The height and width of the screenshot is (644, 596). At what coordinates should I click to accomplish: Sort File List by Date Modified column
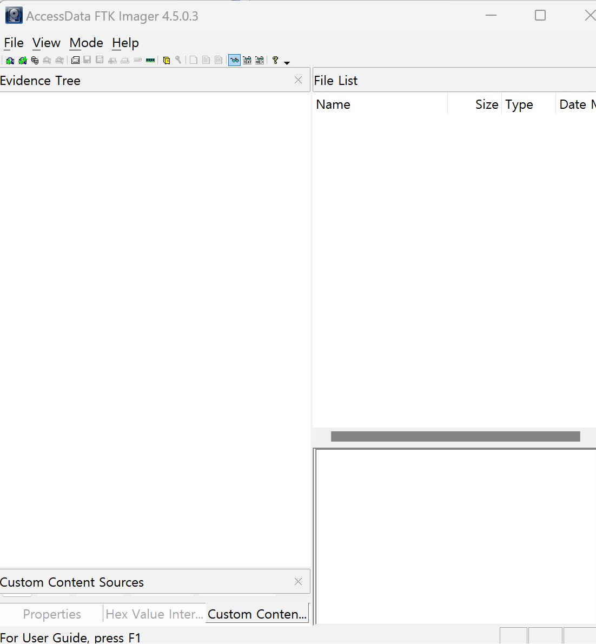[x=577, y=104]
